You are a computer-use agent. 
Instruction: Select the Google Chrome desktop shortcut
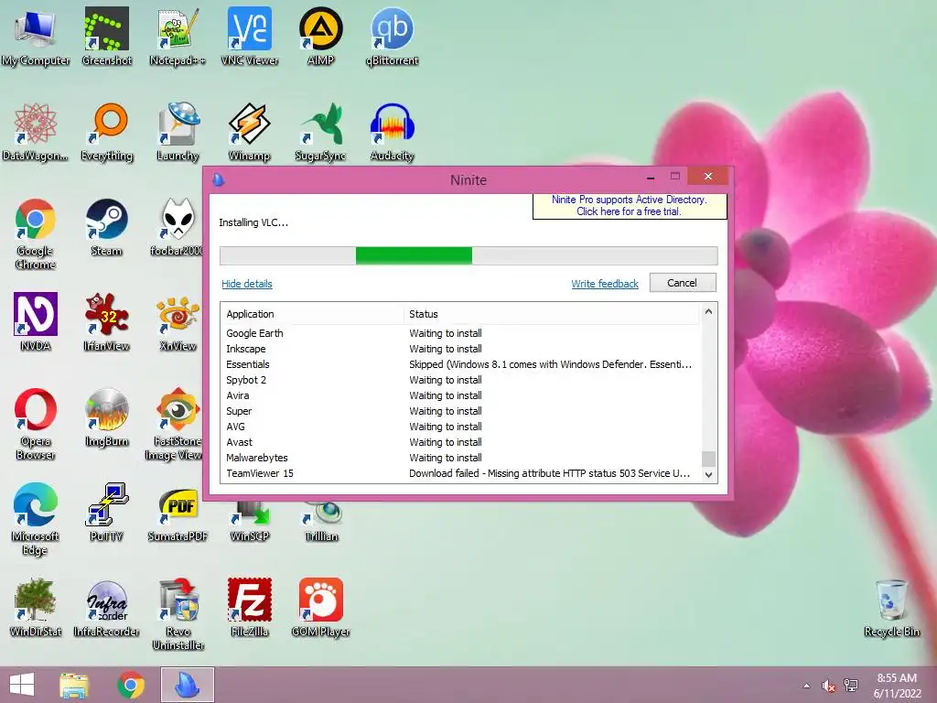click(x=36, y=234)
